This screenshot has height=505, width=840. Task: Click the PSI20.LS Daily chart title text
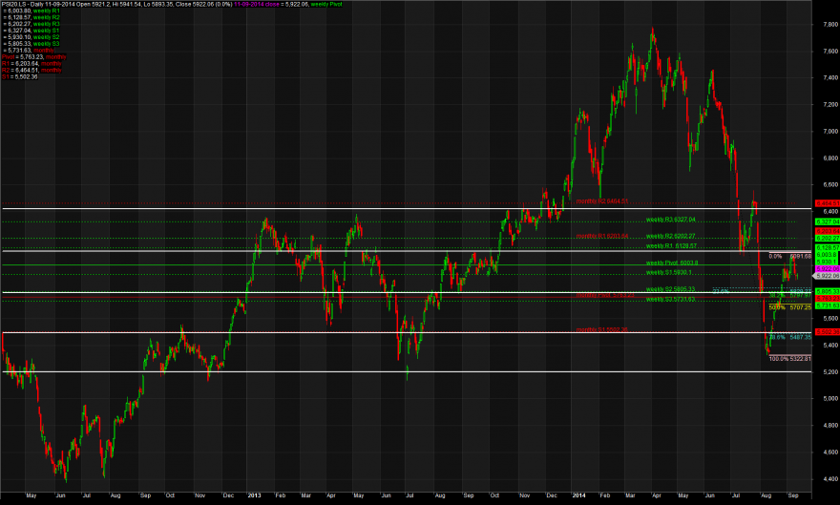point(21,4)
